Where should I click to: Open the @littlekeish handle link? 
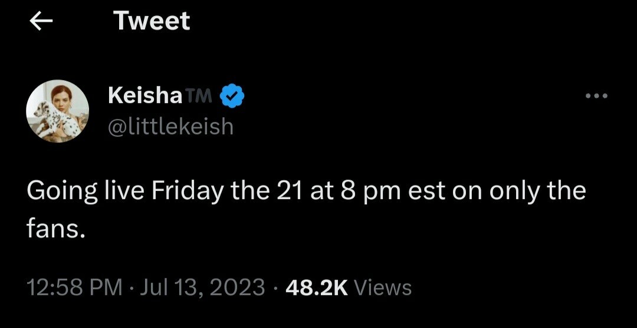click(170, 126)
